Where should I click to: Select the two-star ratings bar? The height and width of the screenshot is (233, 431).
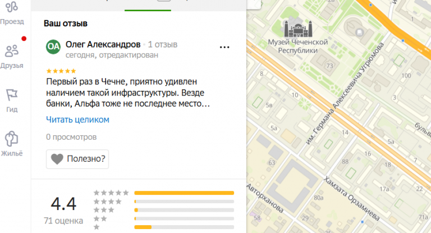(x=184, y=219)
